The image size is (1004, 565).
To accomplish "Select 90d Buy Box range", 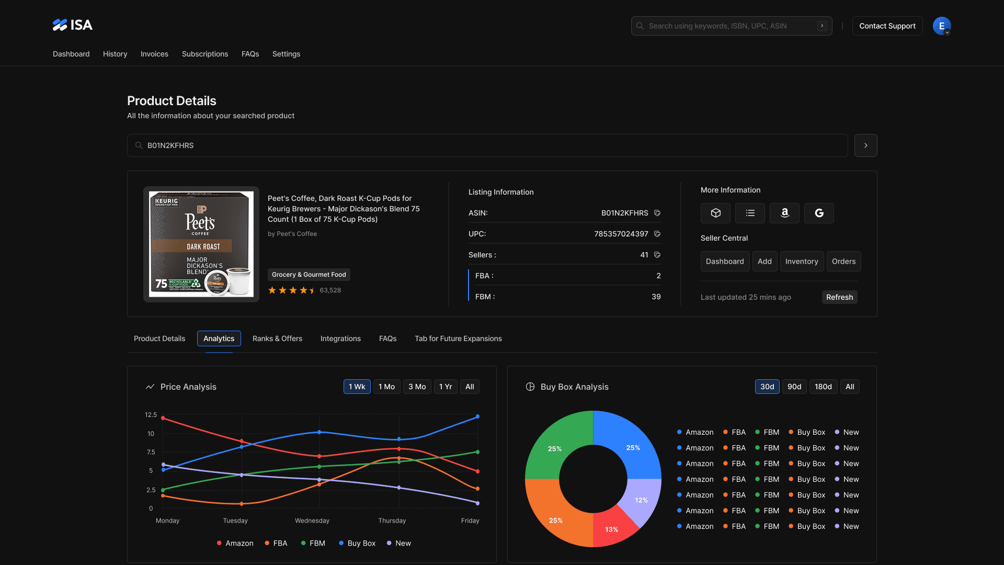I will (794, 387).
